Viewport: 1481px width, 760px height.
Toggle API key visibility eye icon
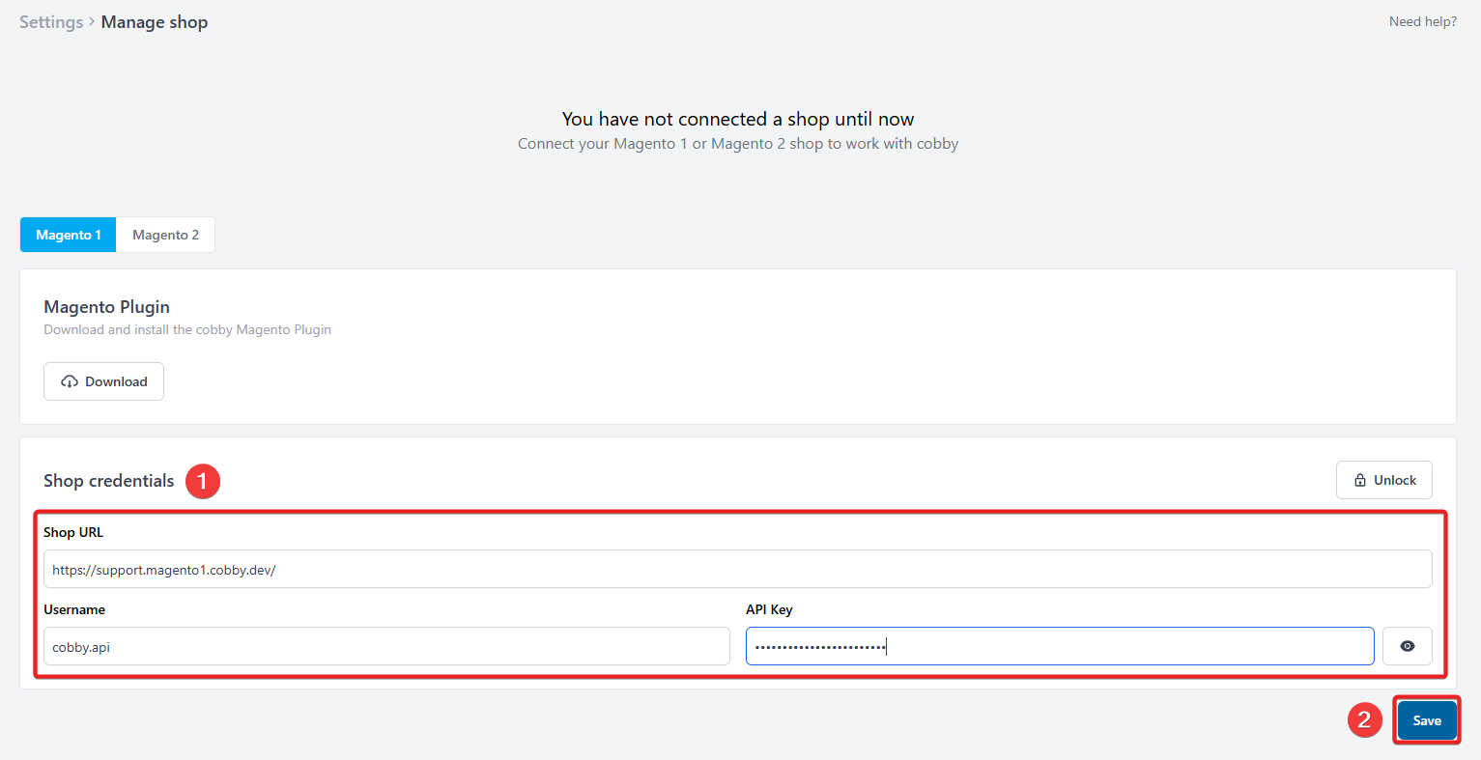tap(1407, 646)
